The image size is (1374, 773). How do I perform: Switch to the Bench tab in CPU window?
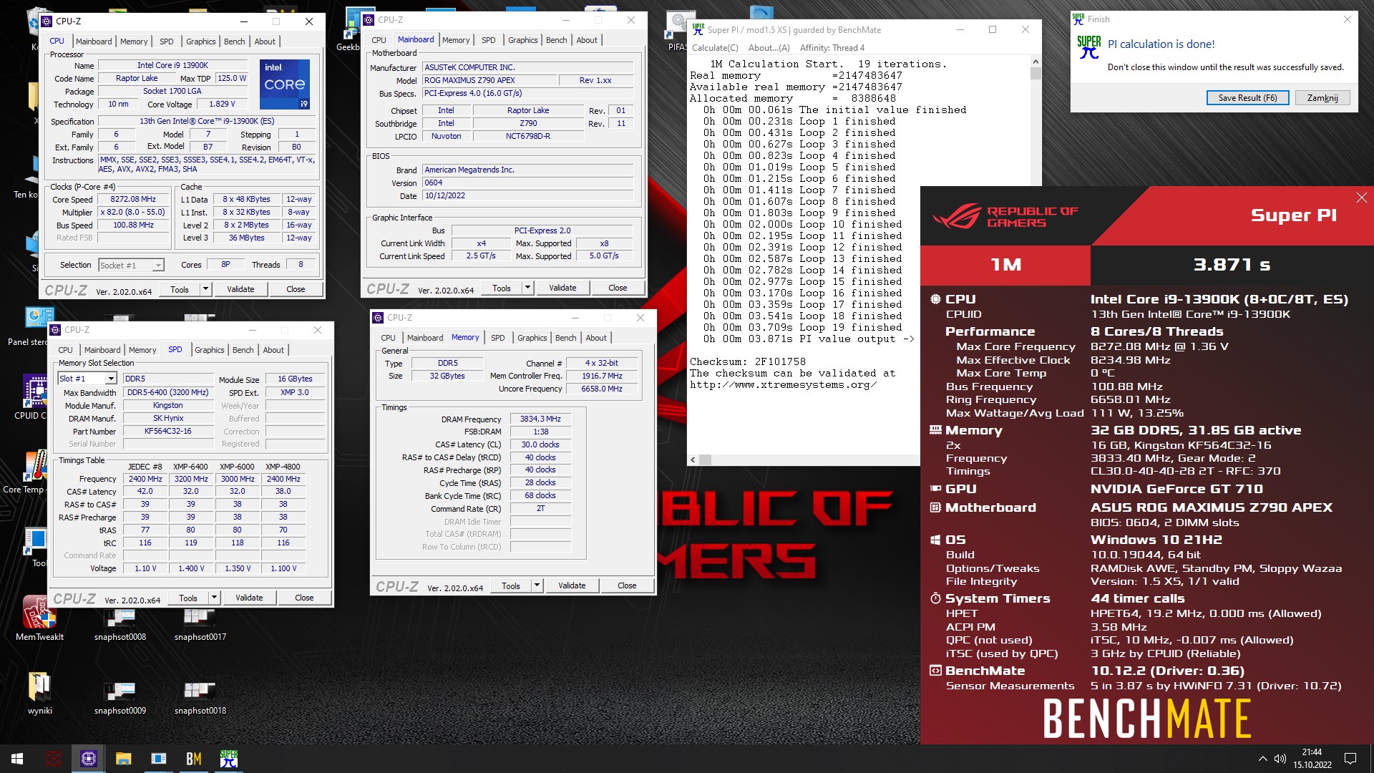point(234,42)
